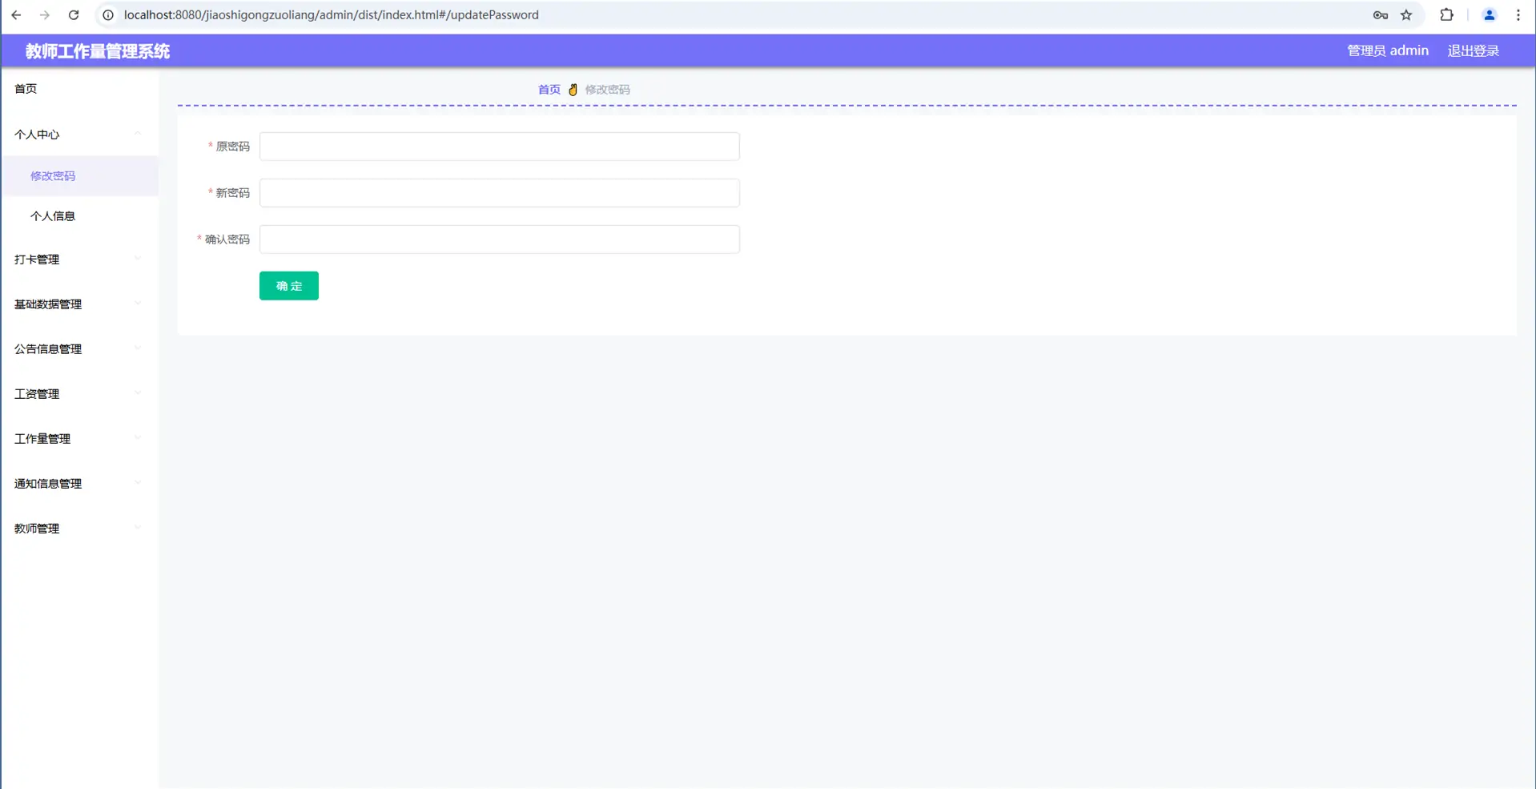Click the 原密码 input field

[x=500, y=147]
